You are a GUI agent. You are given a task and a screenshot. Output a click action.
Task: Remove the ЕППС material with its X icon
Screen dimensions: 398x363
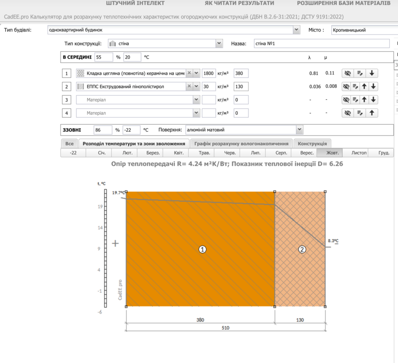[x=189, y=86]
